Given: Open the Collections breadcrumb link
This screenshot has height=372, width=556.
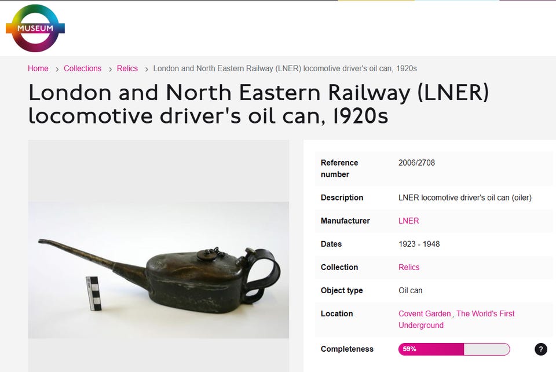Looking at the screenshot, I should 82,68.
